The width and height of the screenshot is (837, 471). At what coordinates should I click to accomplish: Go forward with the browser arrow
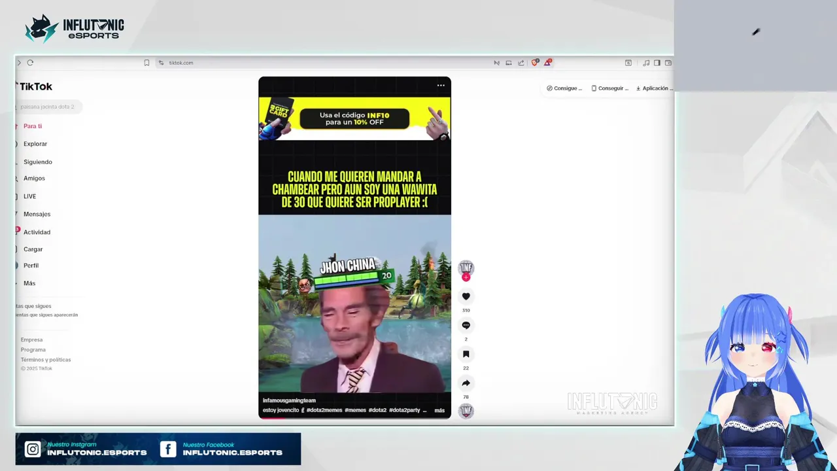19,63
